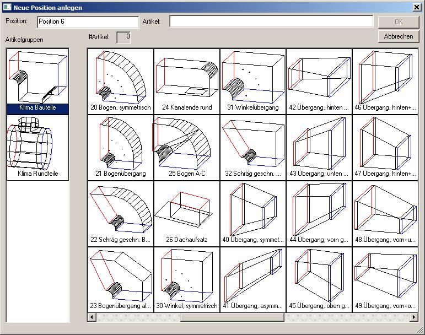Select the 25 Bogen A-C part
425x335 pixels.
pos(187,147)
